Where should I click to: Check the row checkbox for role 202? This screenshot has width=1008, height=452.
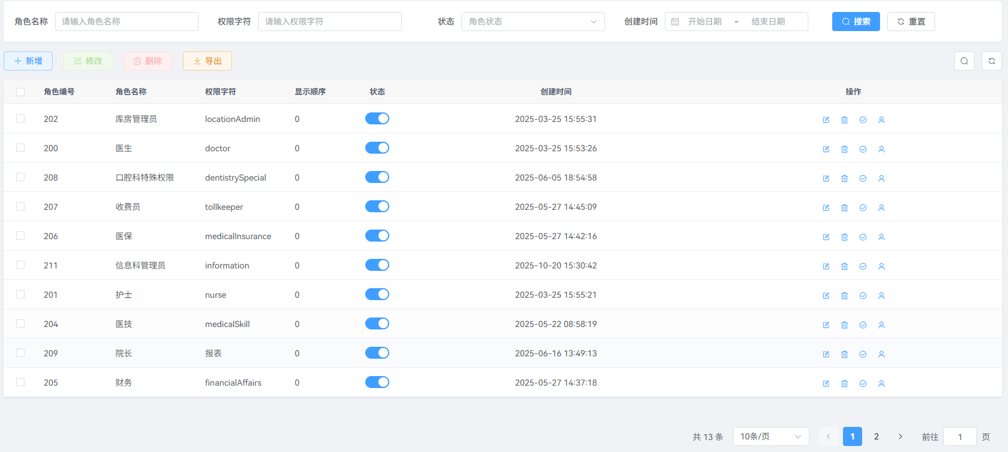(x=20, y=118)
